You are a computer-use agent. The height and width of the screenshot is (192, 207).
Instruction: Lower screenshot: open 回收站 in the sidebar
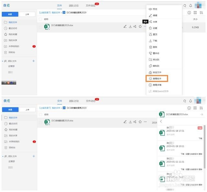(x=12, y=147)
